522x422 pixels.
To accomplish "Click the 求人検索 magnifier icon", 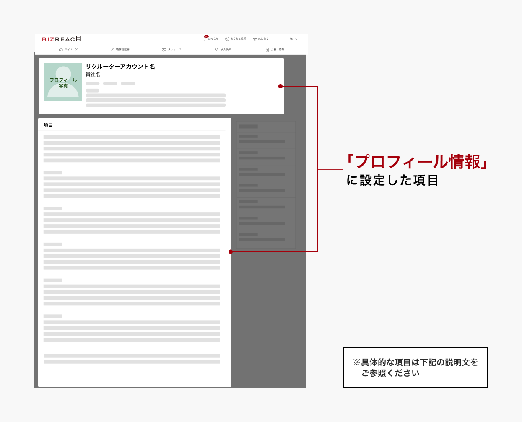I will click(217, 49).
